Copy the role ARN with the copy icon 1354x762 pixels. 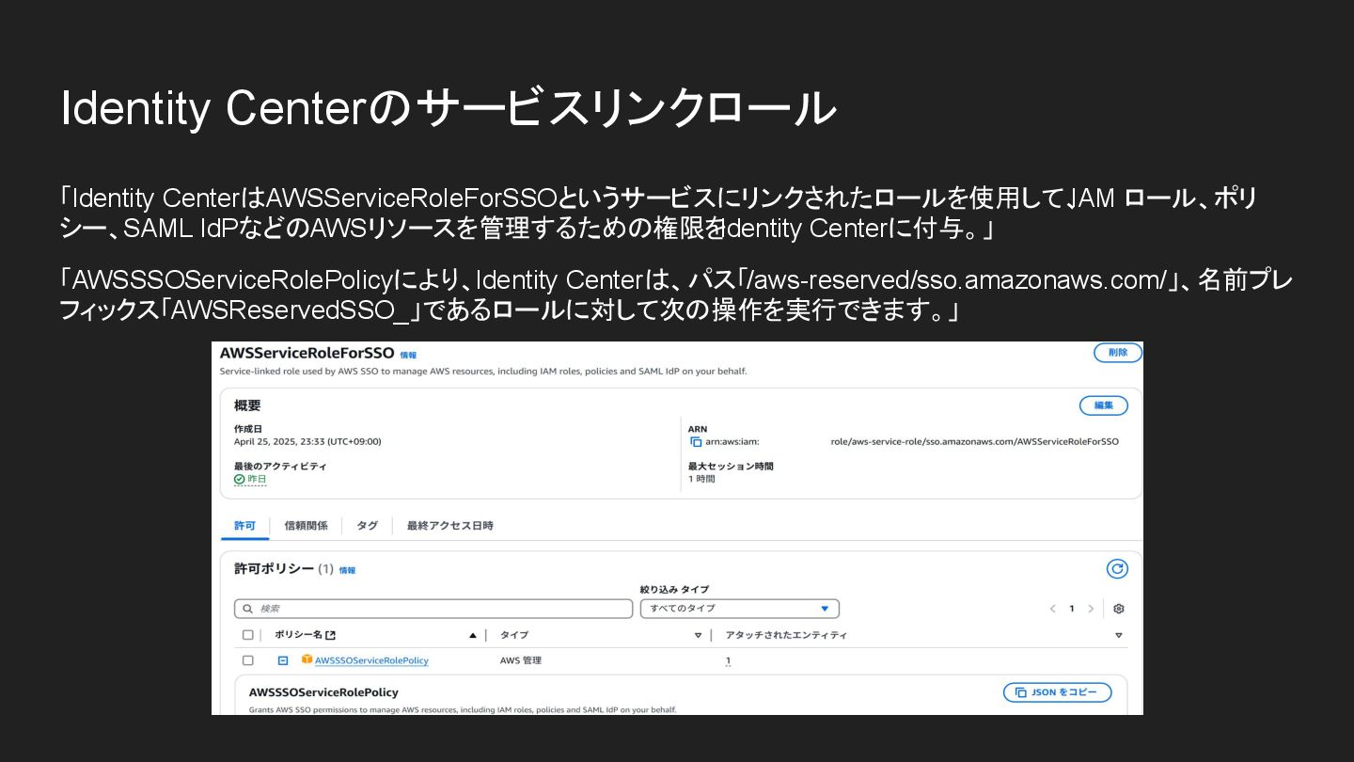coord(696,441)
